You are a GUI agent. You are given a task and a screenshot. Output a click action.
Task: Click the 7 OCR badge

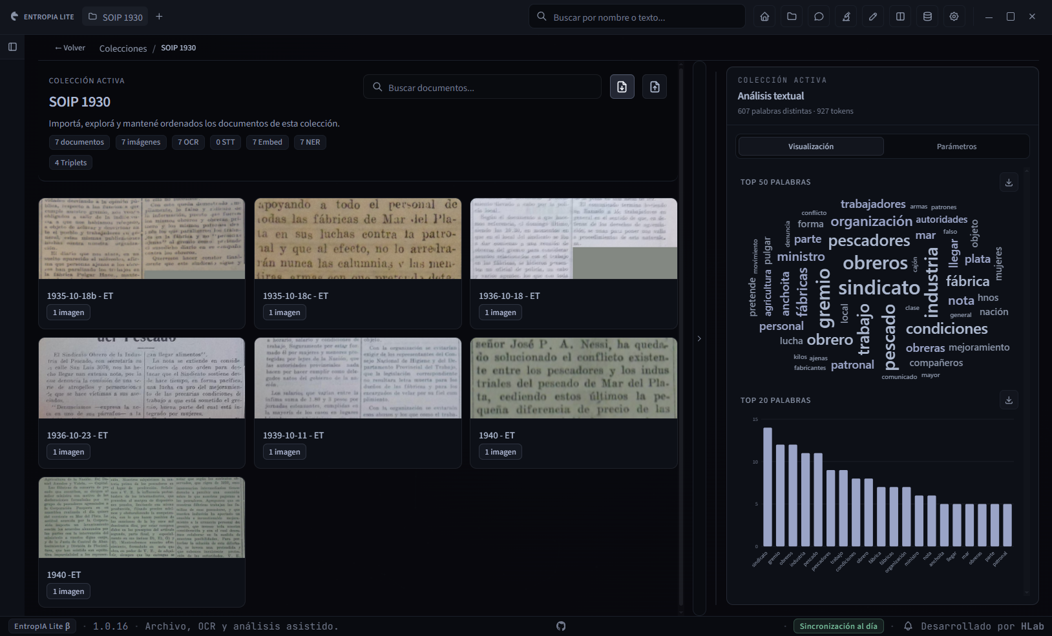pyautogui.click(x=189, y=142)
